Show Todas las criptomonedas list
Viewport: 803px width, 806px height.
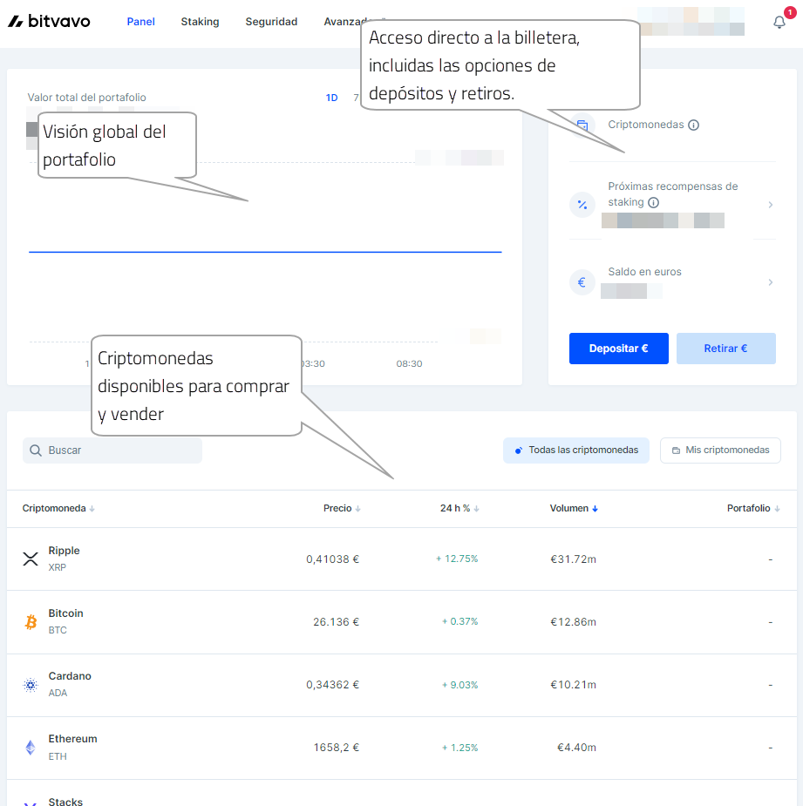(576, 450)
